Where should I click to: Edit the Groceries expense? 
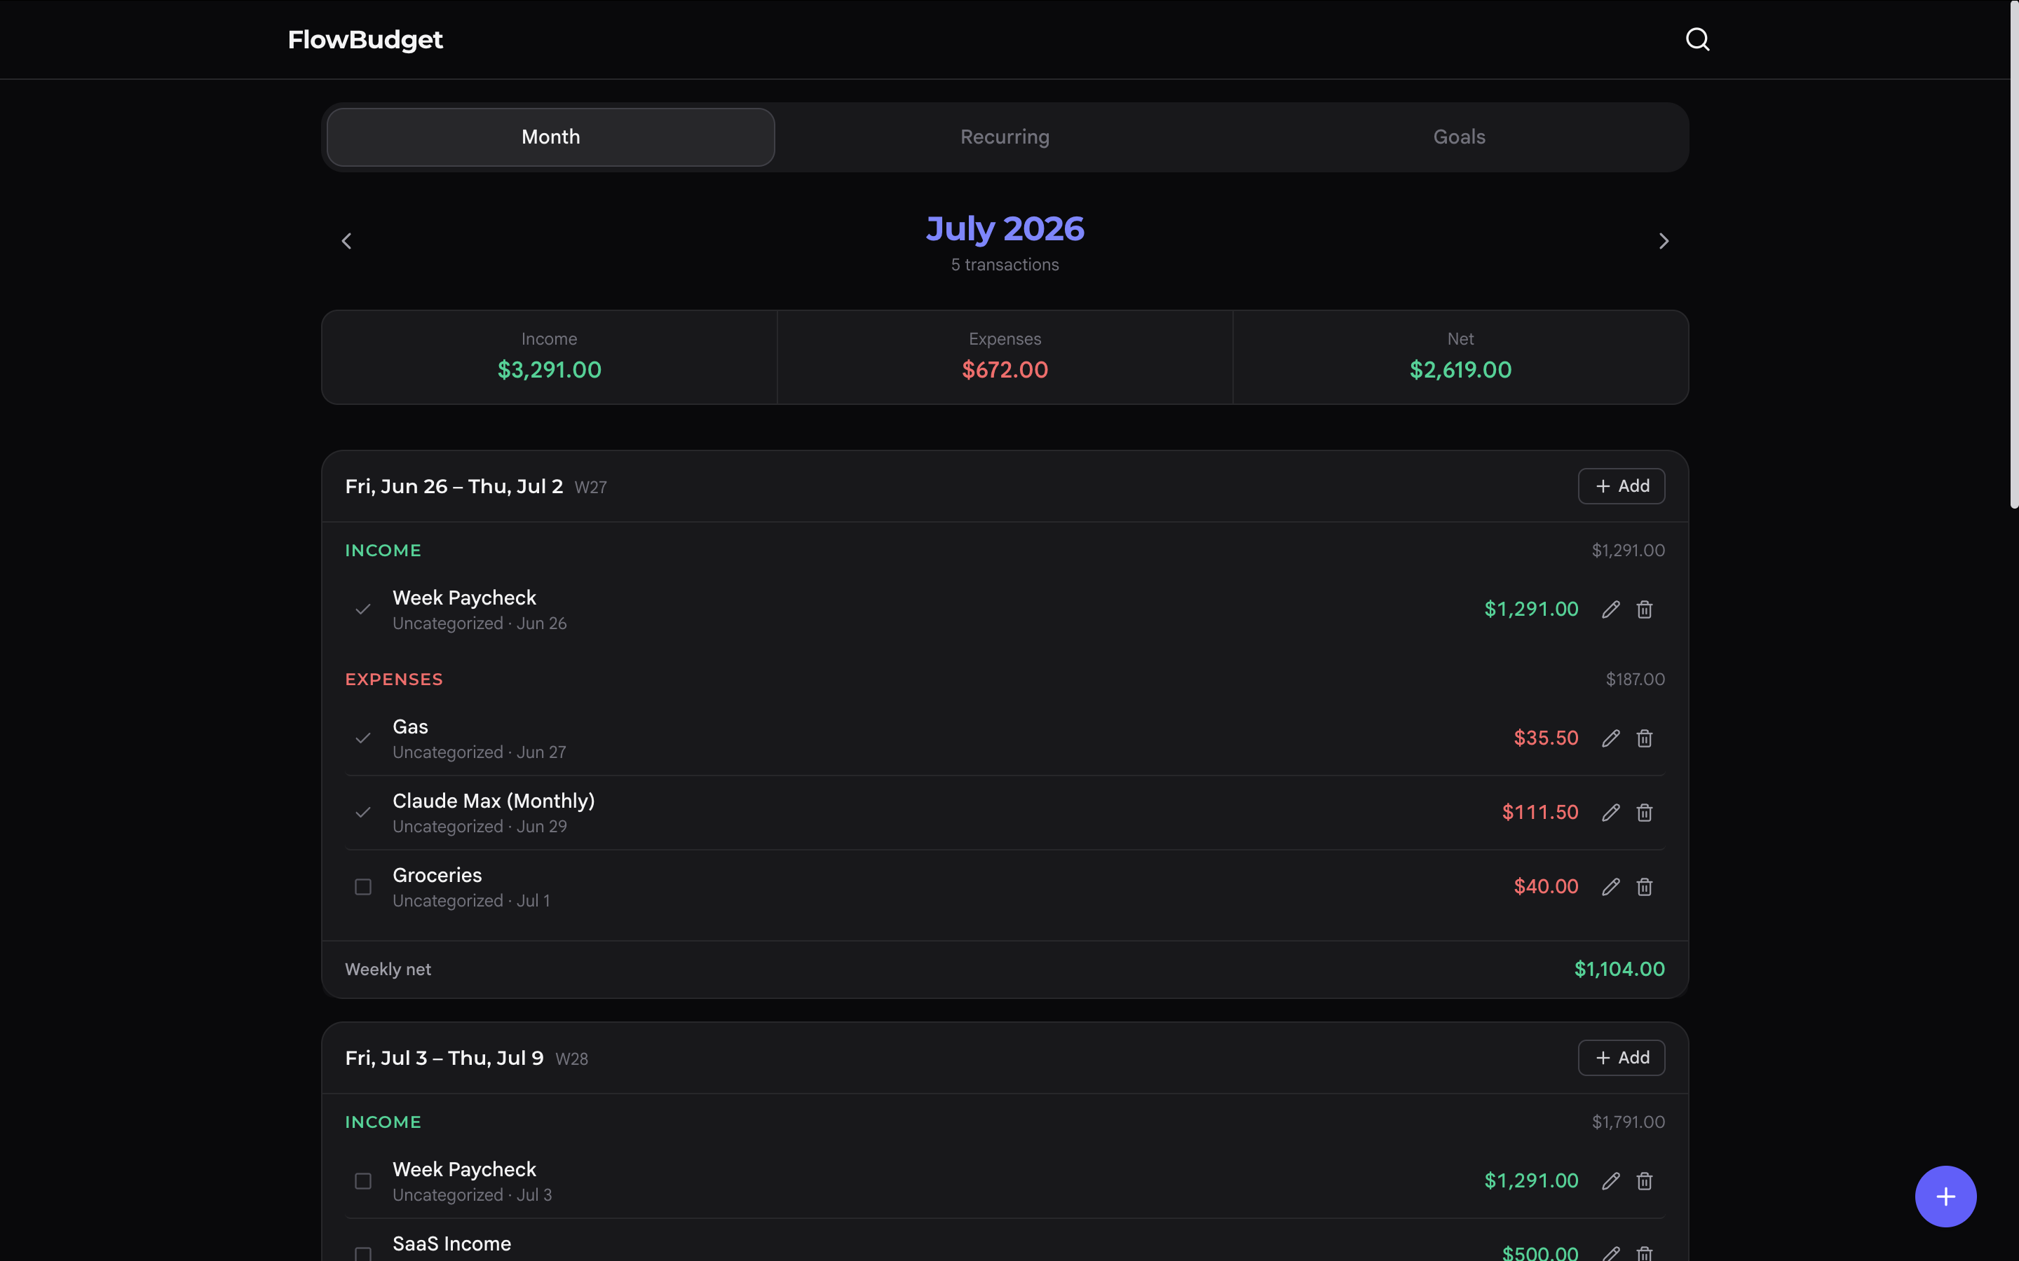point(1610,886)
